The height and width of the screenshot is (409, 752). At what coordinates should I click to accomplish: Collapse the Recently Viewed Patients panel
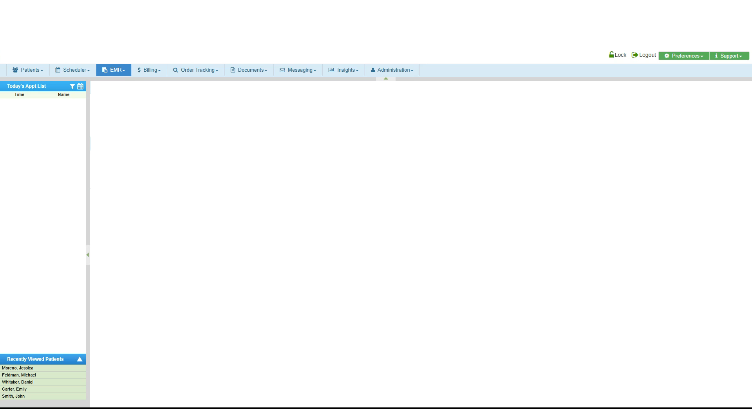click(80, 359)
